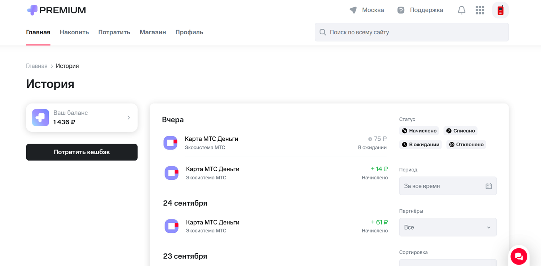
Task: Enable the В ожидании status filter
Action: (421, 144)
